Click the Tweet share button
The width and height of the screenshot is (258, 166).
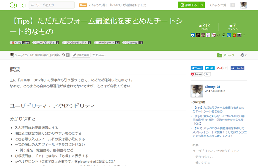(197, 68)
